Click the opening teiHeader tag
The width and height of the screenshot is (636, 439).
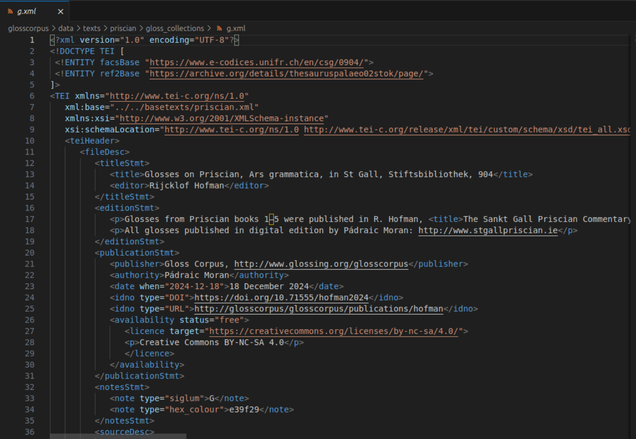point(92,141)
